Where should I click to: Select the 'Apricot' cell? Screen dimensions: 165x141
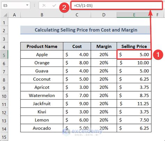tap(42, 87)
